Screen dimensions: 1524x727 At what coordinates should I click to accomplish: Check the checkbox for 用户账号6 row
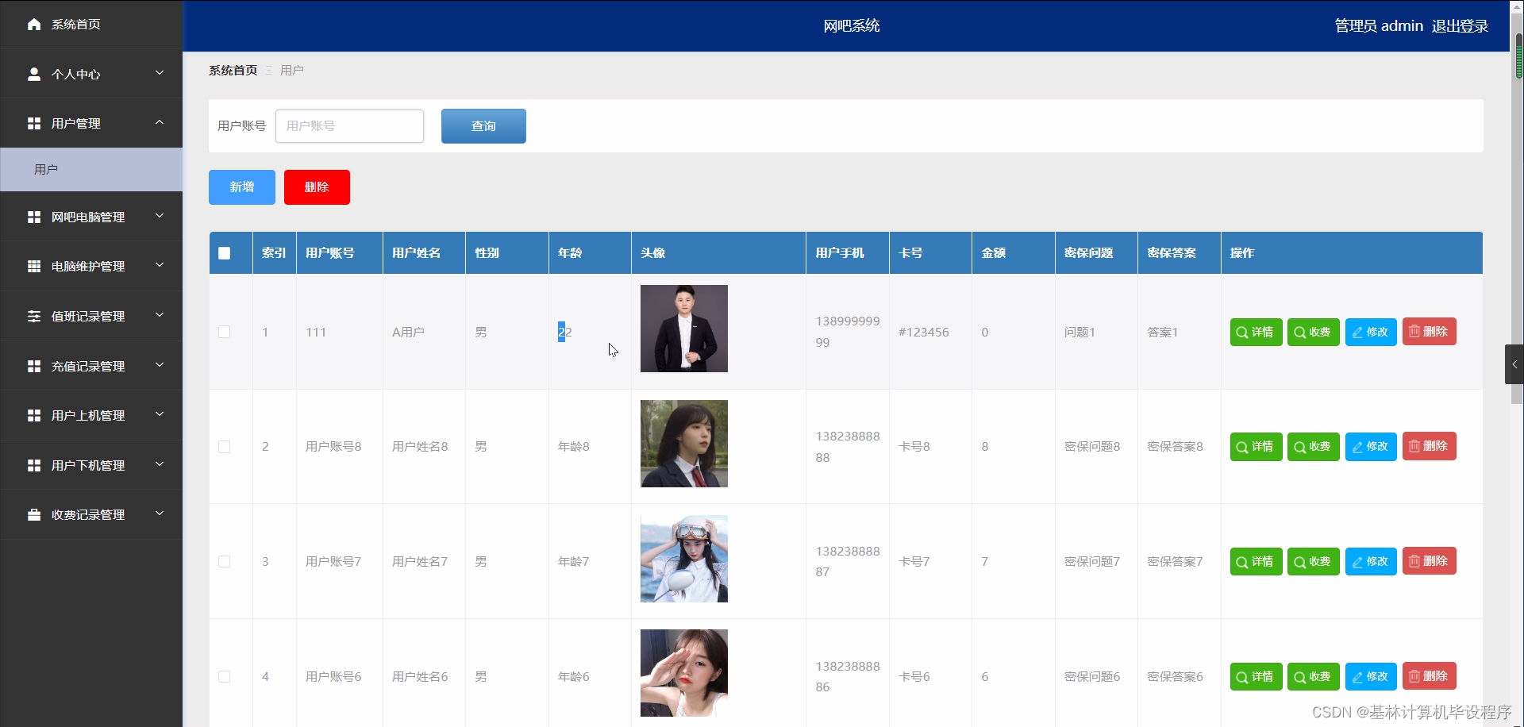225,676
